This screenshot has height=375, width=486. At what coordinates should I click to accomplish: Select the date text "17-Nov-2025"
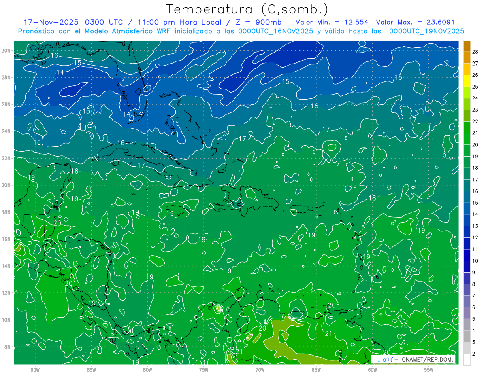[51, 22]
